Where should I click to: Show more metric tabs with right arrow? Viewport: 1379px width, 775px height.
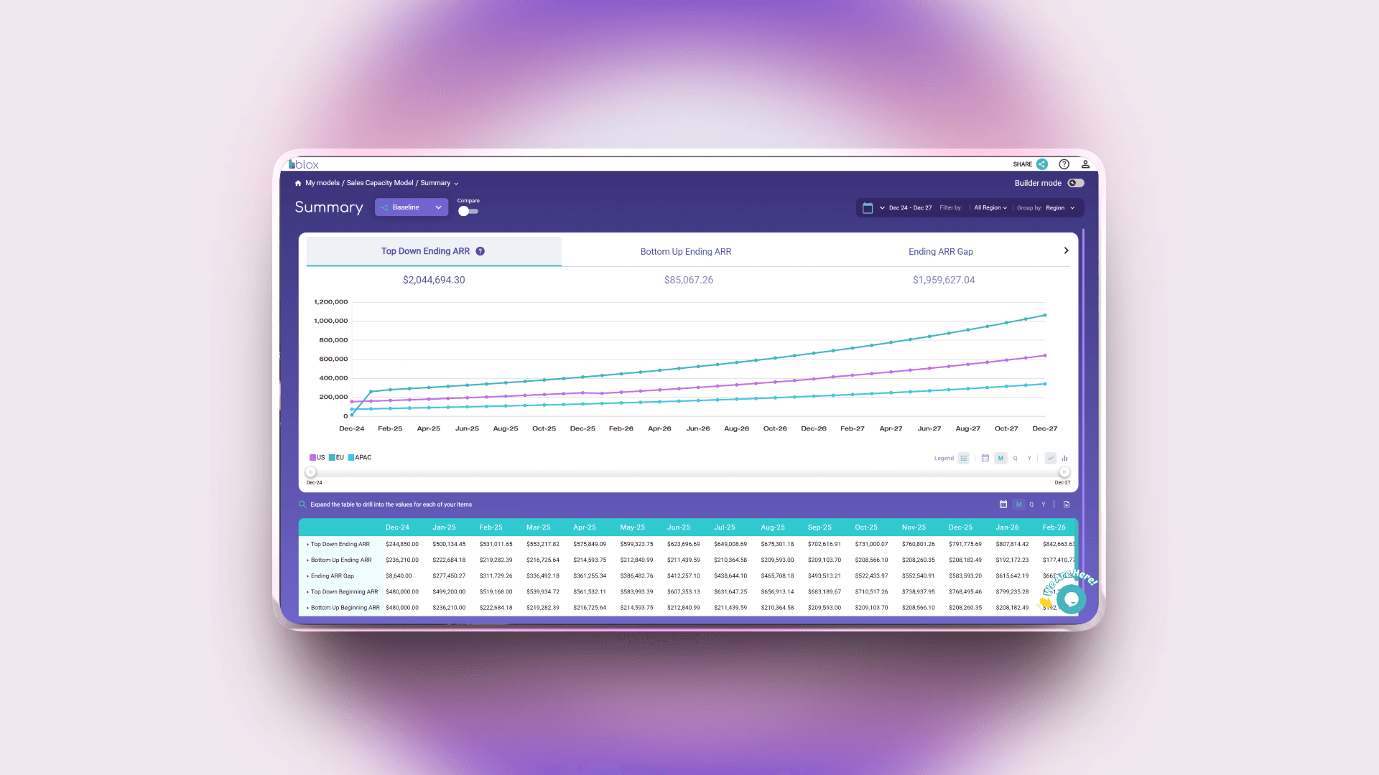point(1066,250)
